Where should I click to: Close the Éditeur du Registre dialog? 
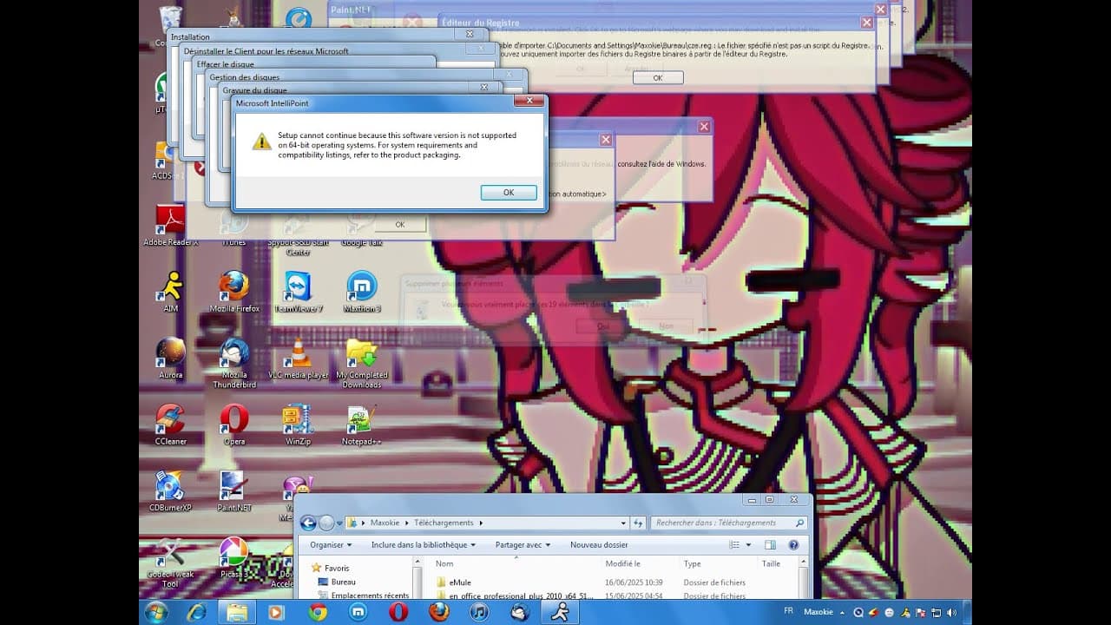(866, 23)
